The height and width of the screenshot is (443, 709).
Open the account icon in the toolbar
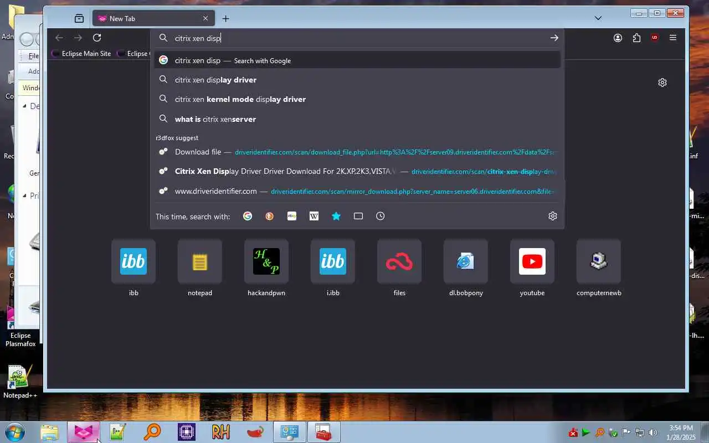pyautogui.click(x=618, y=38)
